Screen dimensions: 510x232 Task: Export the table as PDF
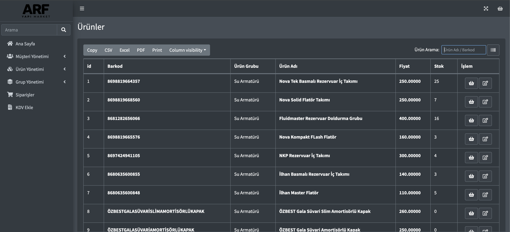141,50
